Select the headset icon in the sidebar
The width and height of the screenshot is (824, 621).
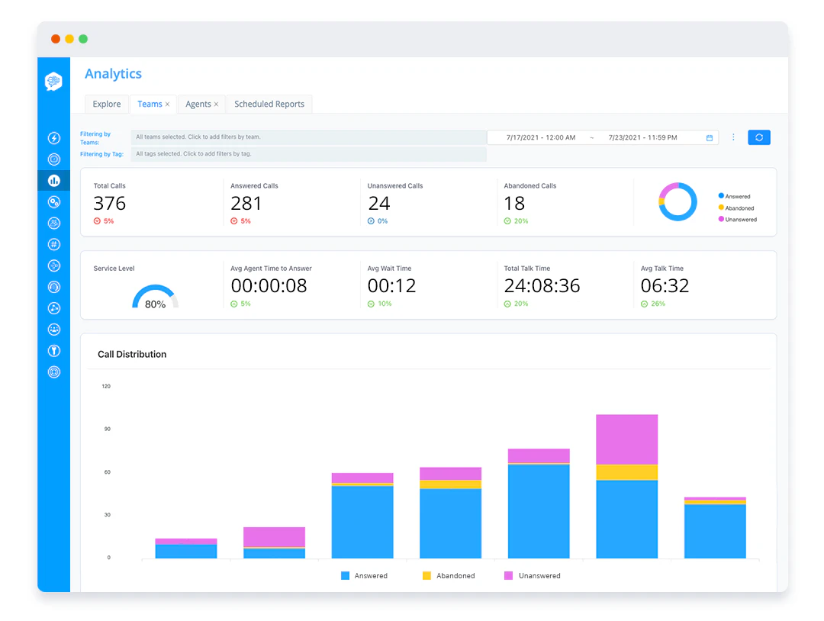click(x=53, y=287)
